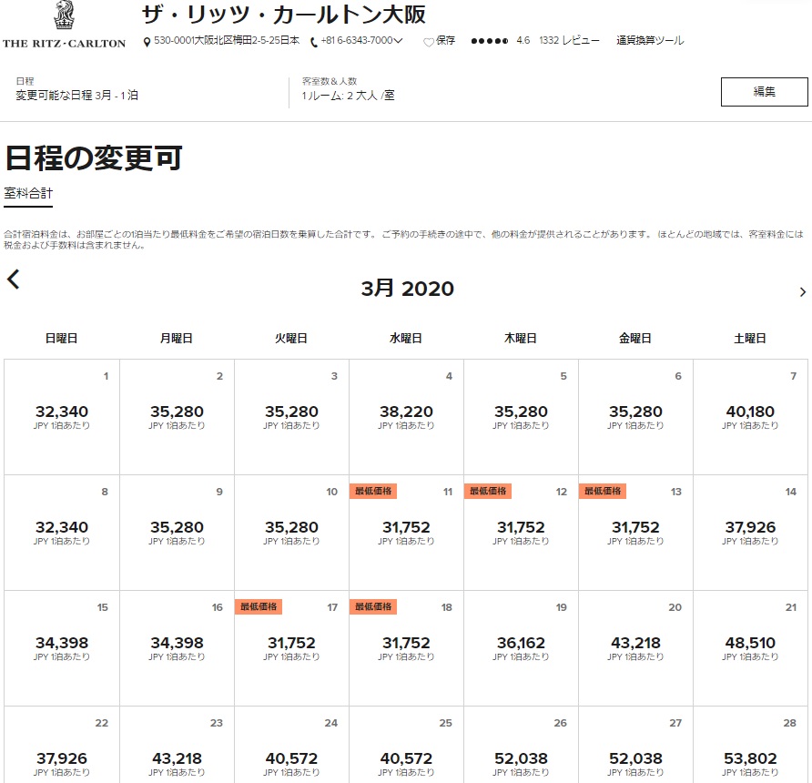This screenshot has width=812, height=783.
Task: Select March 18 lowest price cell
Action: [406, 648]
